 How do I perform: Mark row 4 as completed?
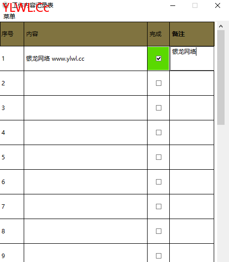pyautogui.click(x=158, y=133)
